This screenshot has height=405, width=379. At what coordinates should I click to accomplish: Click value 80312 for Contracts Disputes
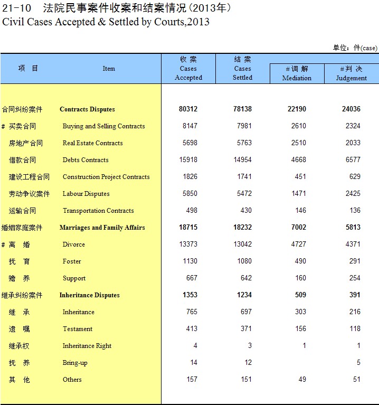point(188,109)
